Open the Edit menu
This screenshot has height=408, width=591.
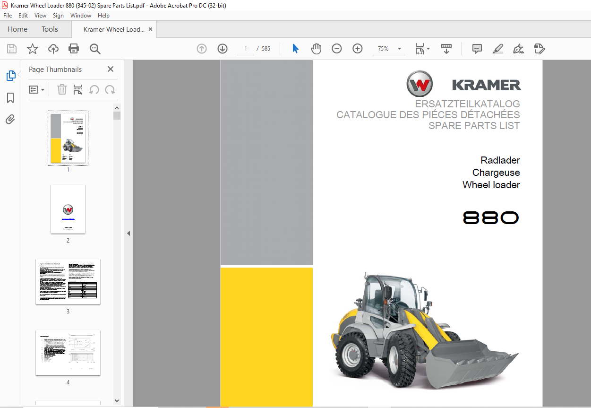23,16
